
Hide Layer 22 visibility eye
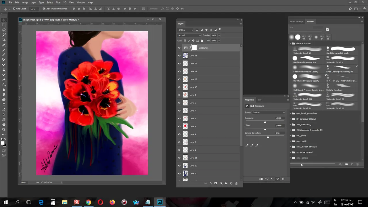(179, 56)
